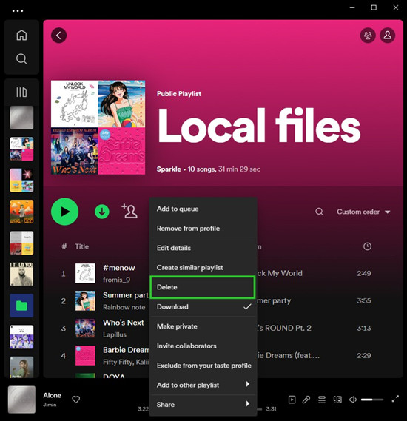The image size is (407, 421).
Task: Expand Add to other playlist submenu
Action: pyautogui.click(x=203, y=385)
